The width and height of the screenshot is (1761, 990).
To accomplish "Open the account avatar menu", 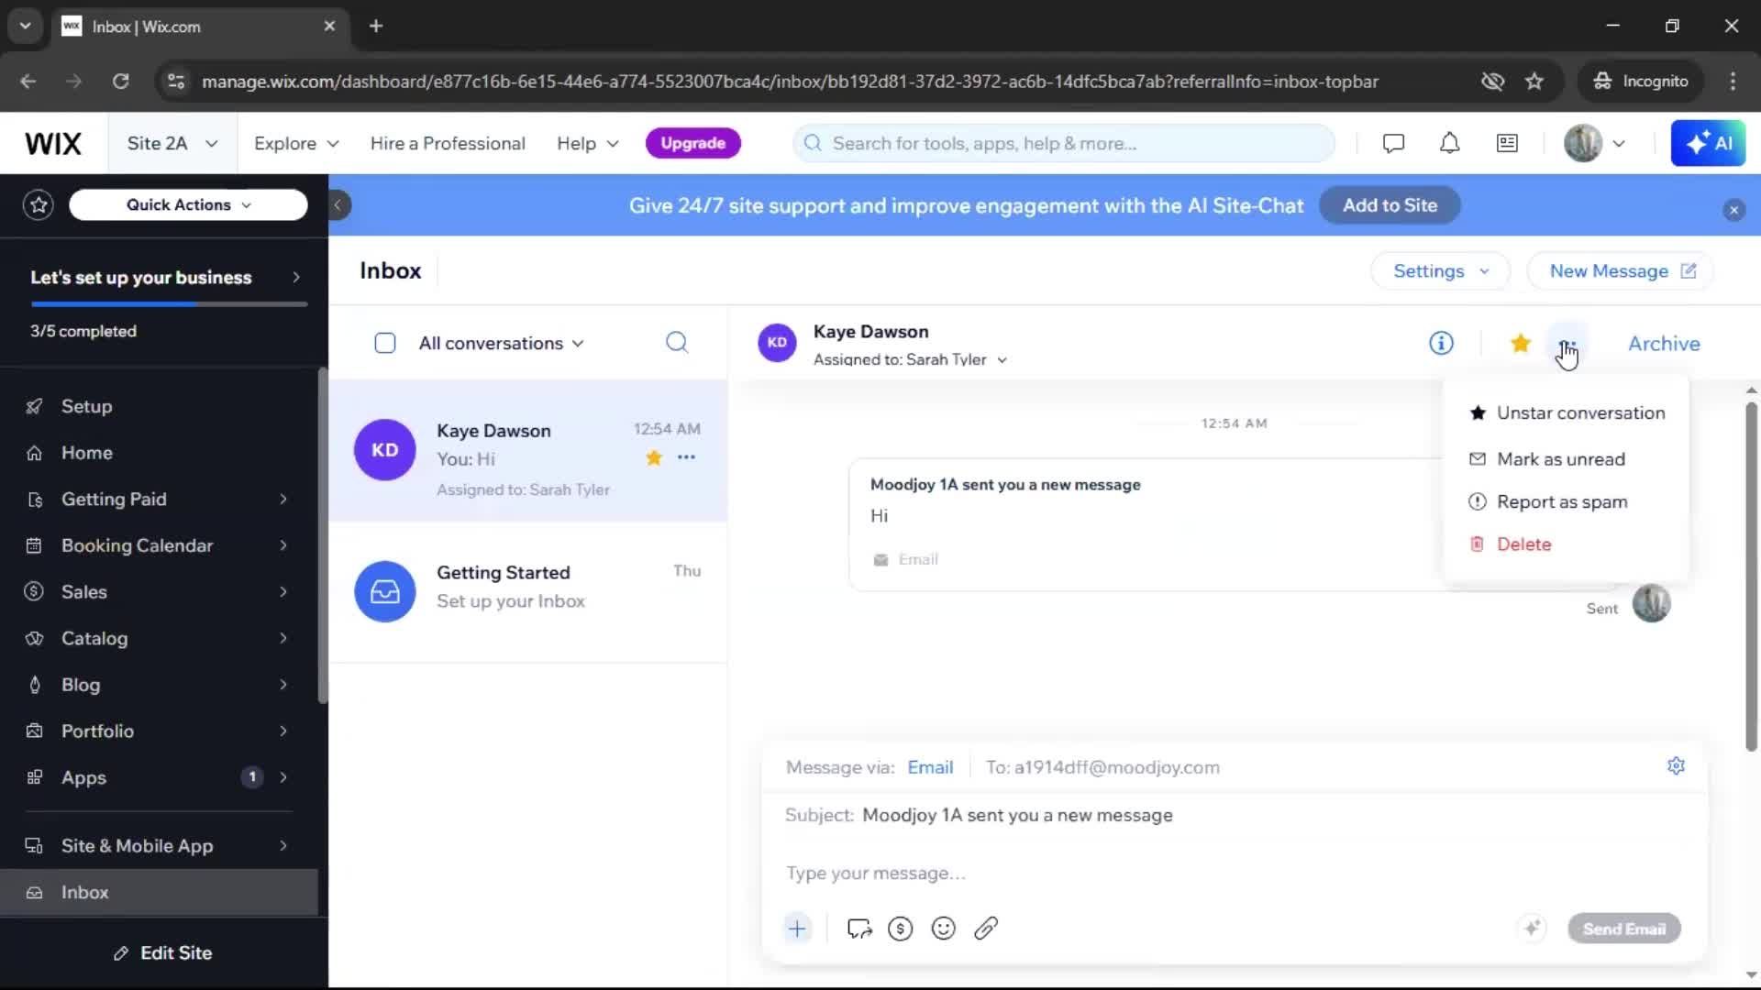I will pos(1595,144).
